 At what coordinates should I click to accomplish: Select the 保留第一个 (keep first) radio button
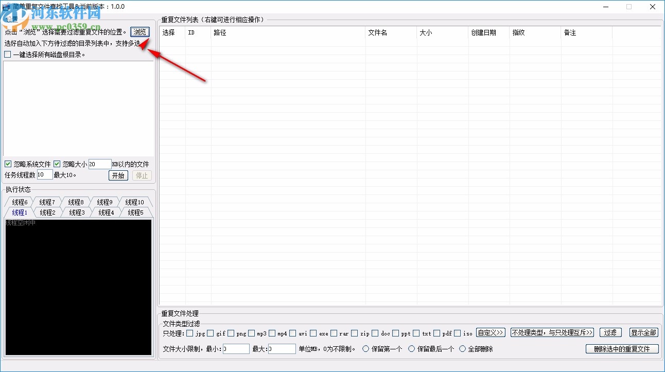coord(366,349)
